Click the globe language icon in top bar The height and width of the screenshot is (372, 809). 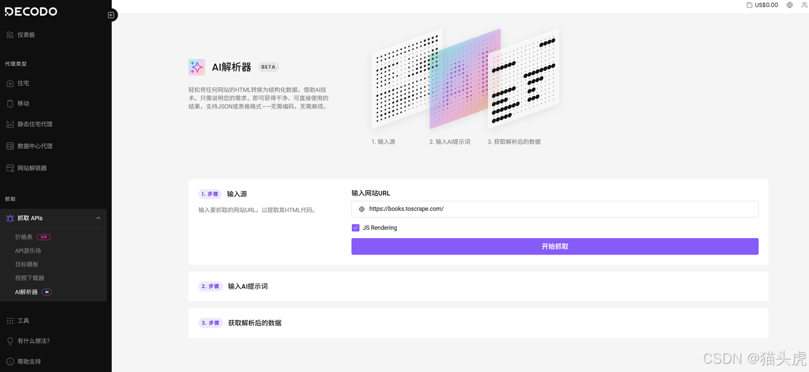pos(789,4)
